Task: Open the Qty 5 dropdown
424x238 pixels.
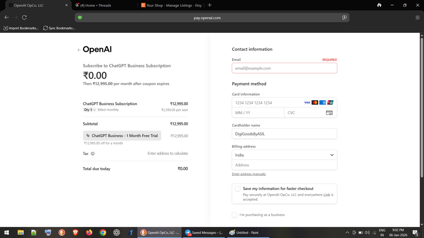Action: 89,110
